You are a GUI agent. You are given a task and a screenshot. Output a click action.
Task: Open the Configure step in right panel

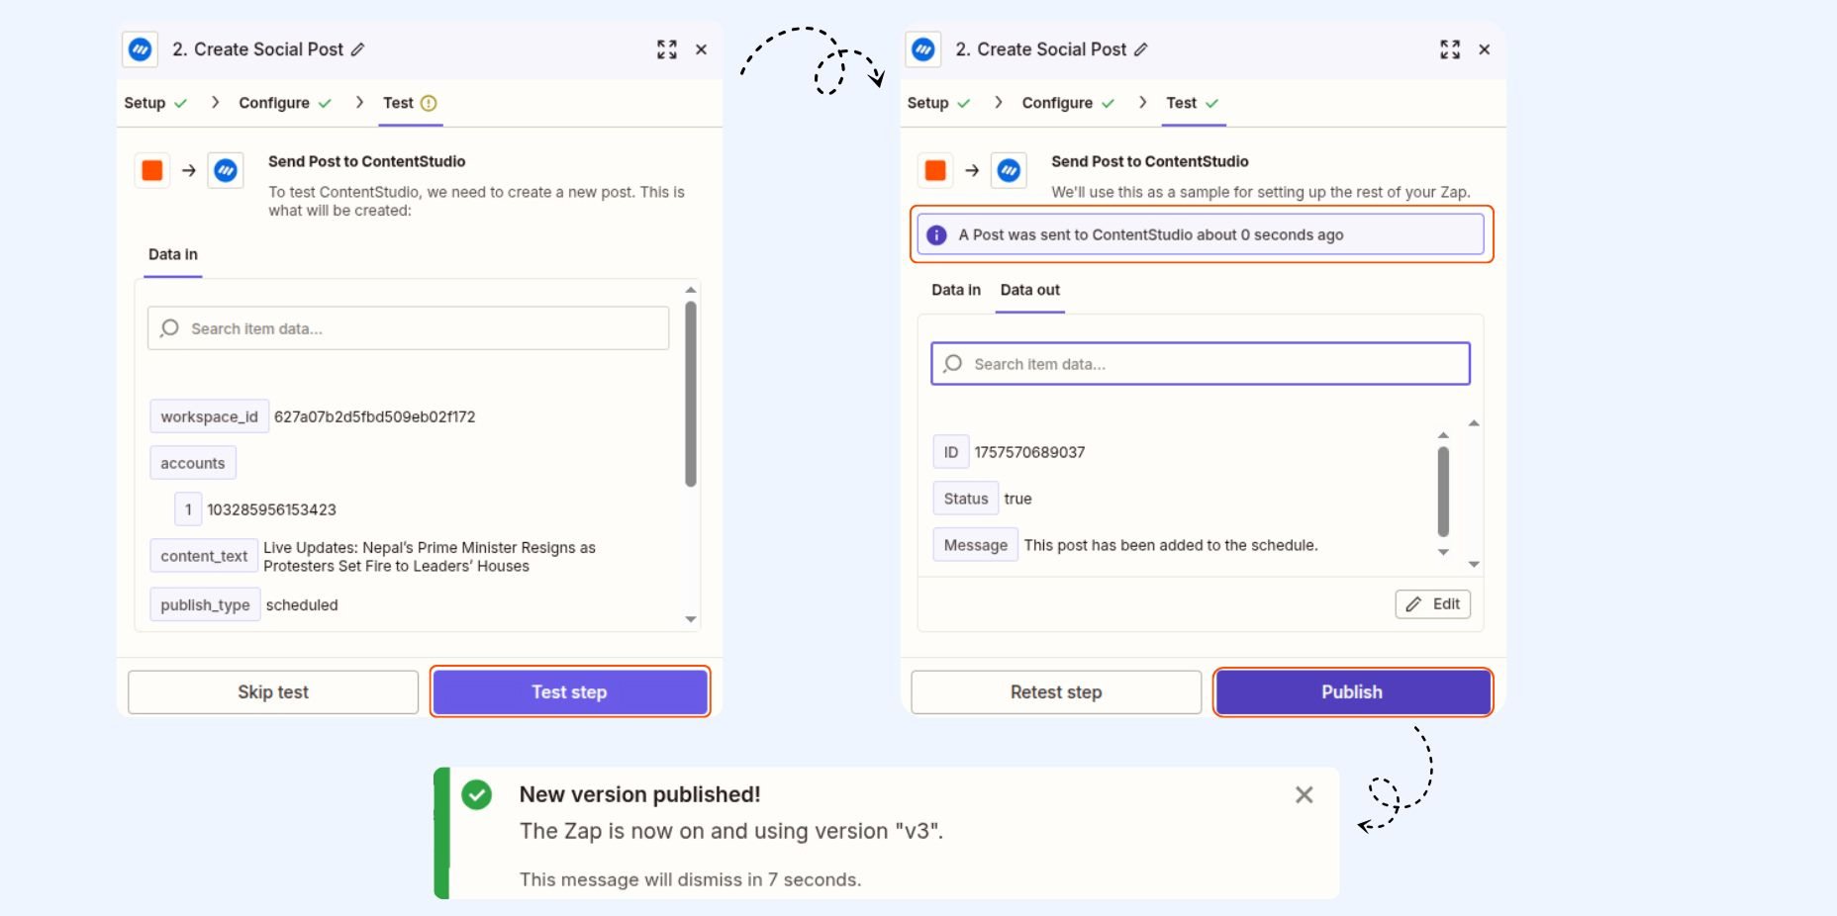point(1057,103)
